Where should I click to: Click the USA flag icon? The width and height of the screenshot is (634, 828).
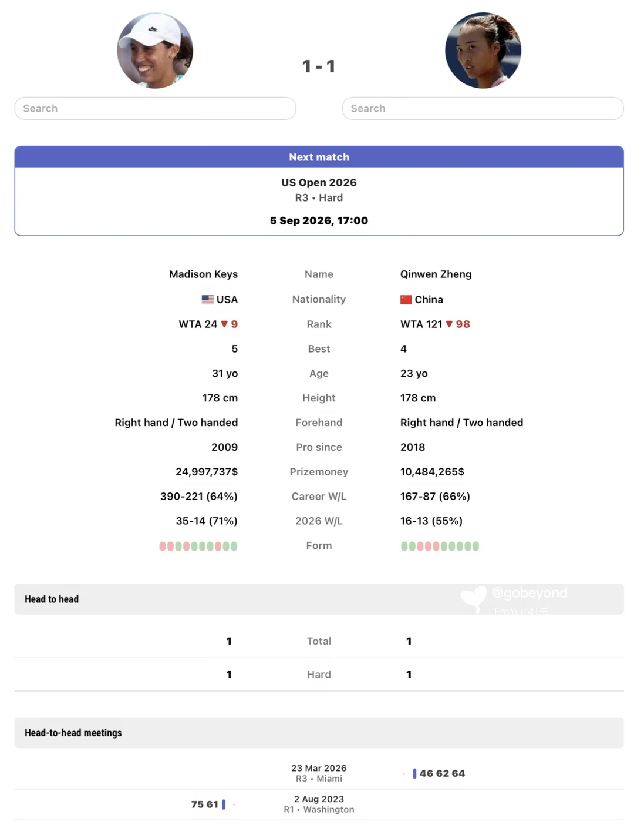tap(208, 300)
